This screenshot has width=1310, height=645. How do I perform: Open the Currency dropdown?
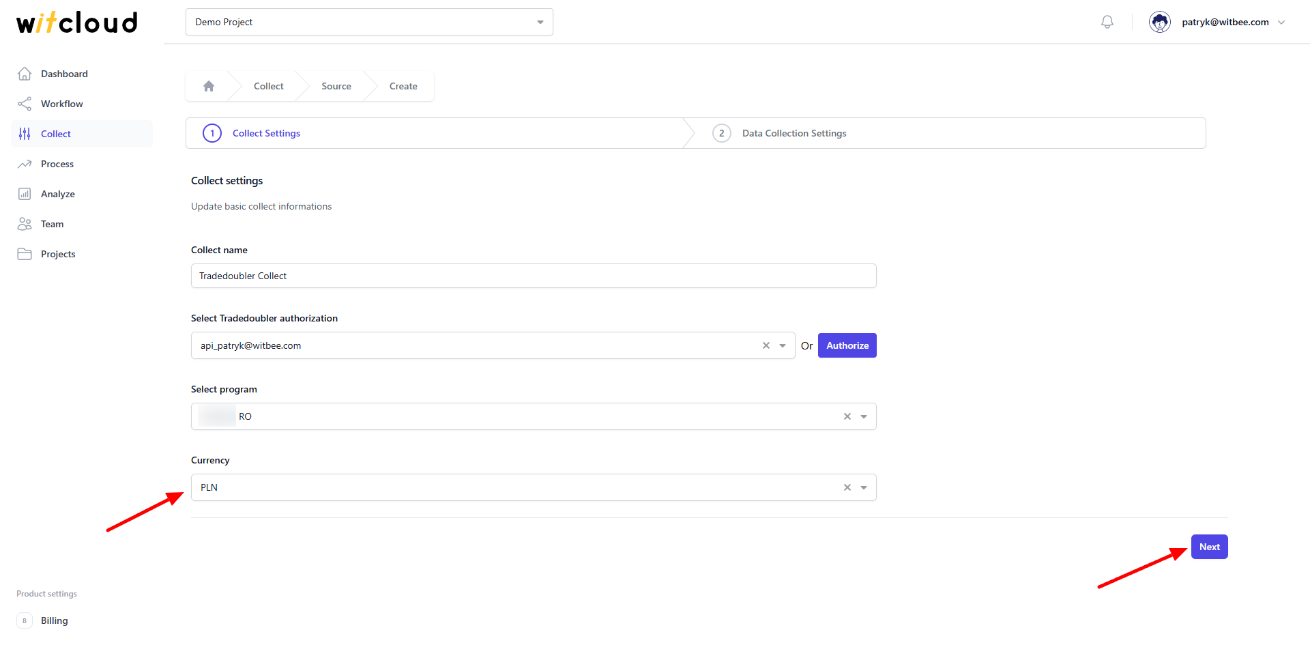(x=534, y=487)
